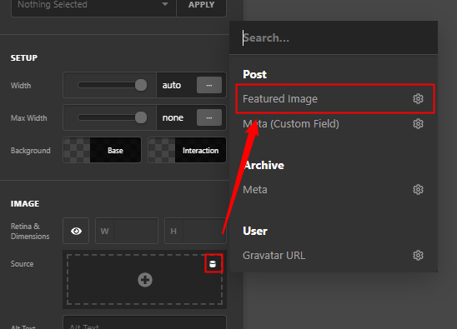Click the Alt Text input field
The height and width of the screenshot is (329, 457).
(x=145, y=322)
